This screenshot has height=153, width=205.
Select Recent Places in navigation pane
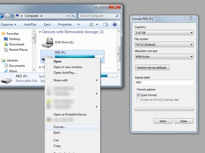point(18,49)
